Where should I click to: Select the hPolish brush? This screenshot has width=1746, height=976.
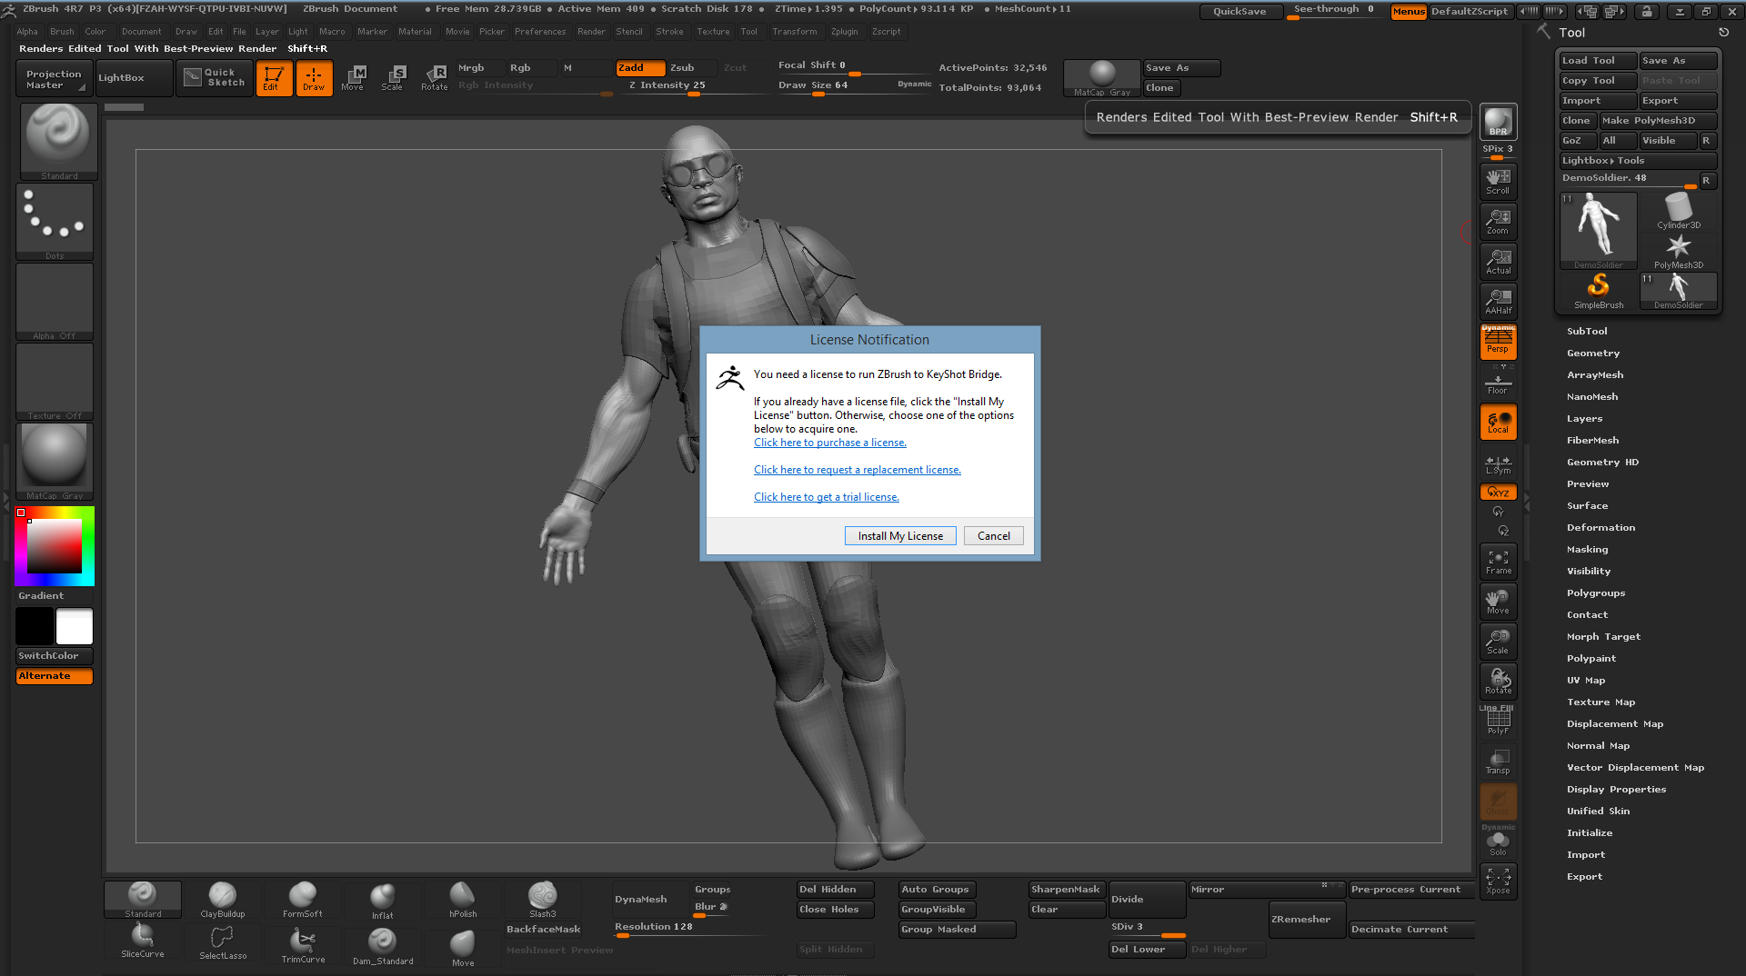click(x=463, y=900)
